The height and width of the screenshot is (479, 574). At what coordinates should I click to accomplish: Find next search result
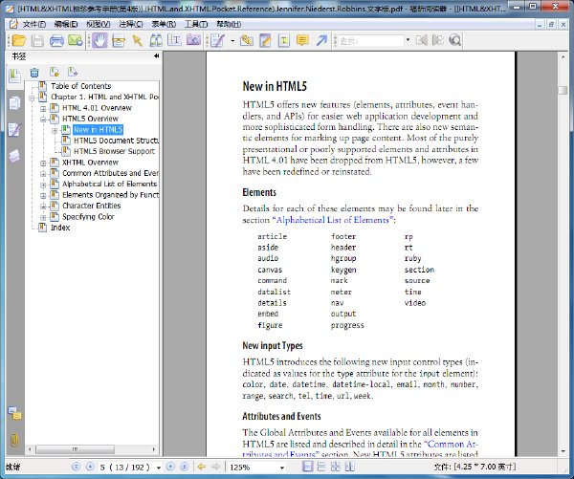[x=437, y=40]
